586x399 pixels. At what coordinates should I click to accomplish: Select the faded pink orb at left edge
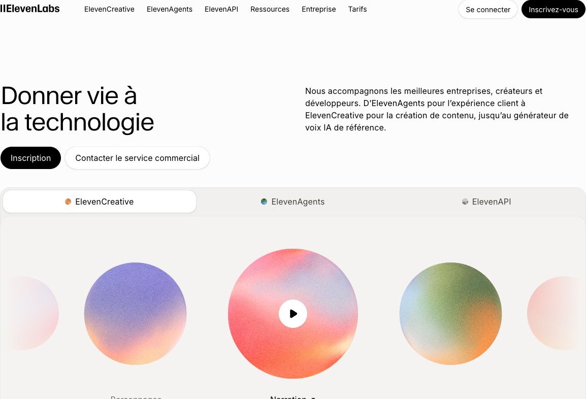click(30, 313)
